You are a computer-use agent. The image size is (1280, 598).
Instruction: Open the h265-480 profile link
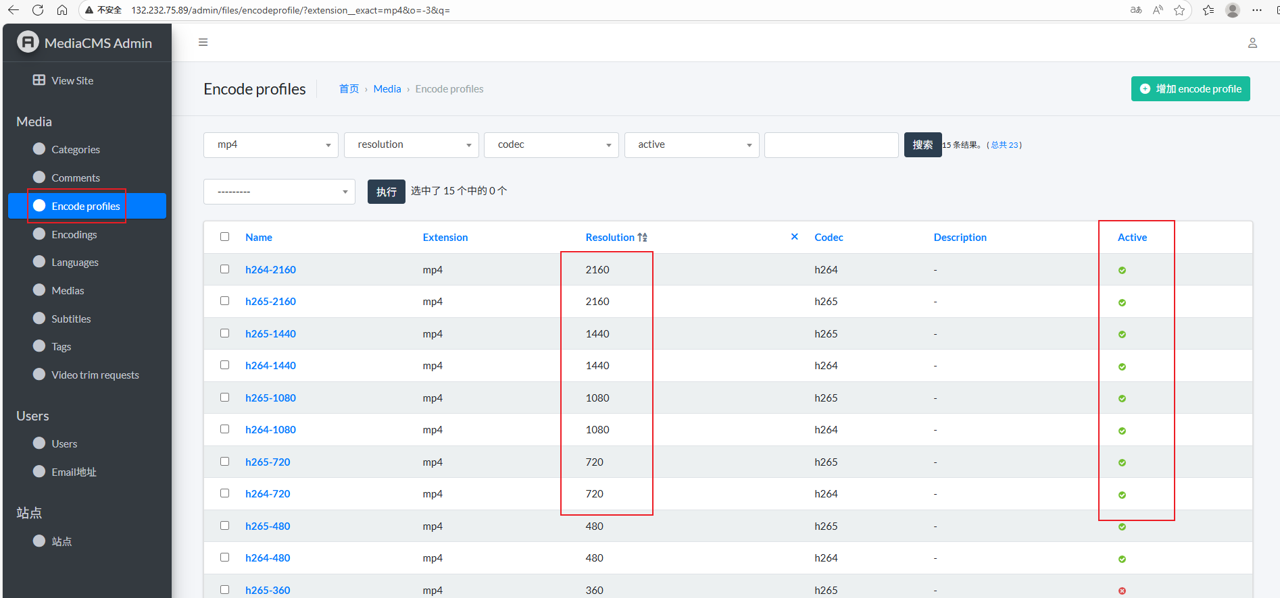[268, 526]
